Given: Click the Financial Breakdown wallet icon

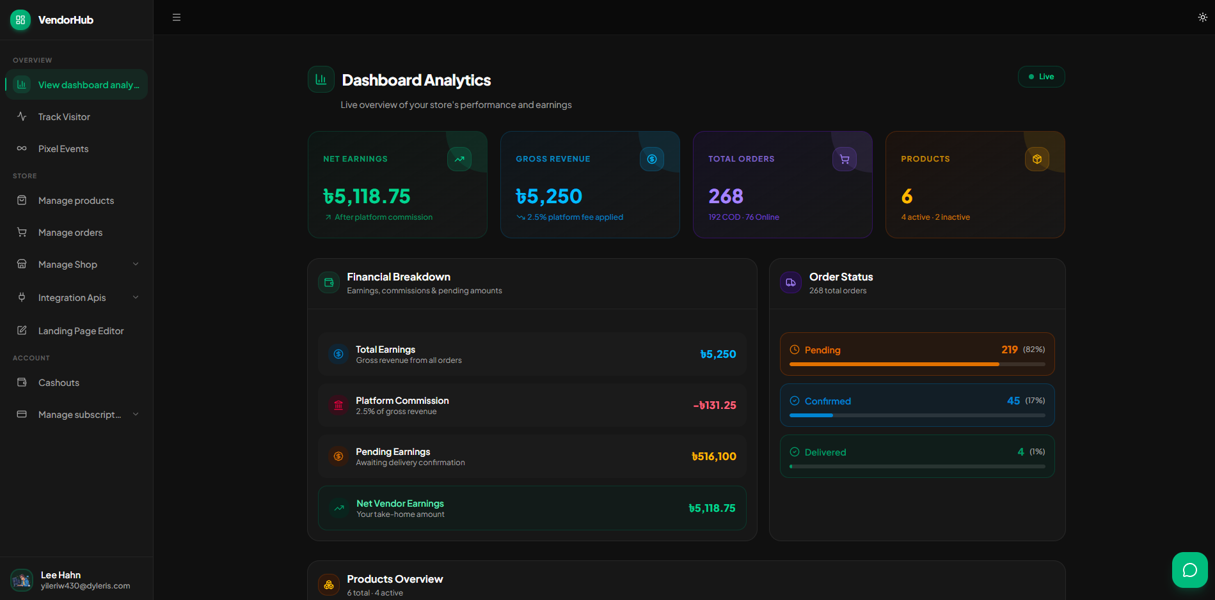Looking at the screenshot, I should coord(329,282).
